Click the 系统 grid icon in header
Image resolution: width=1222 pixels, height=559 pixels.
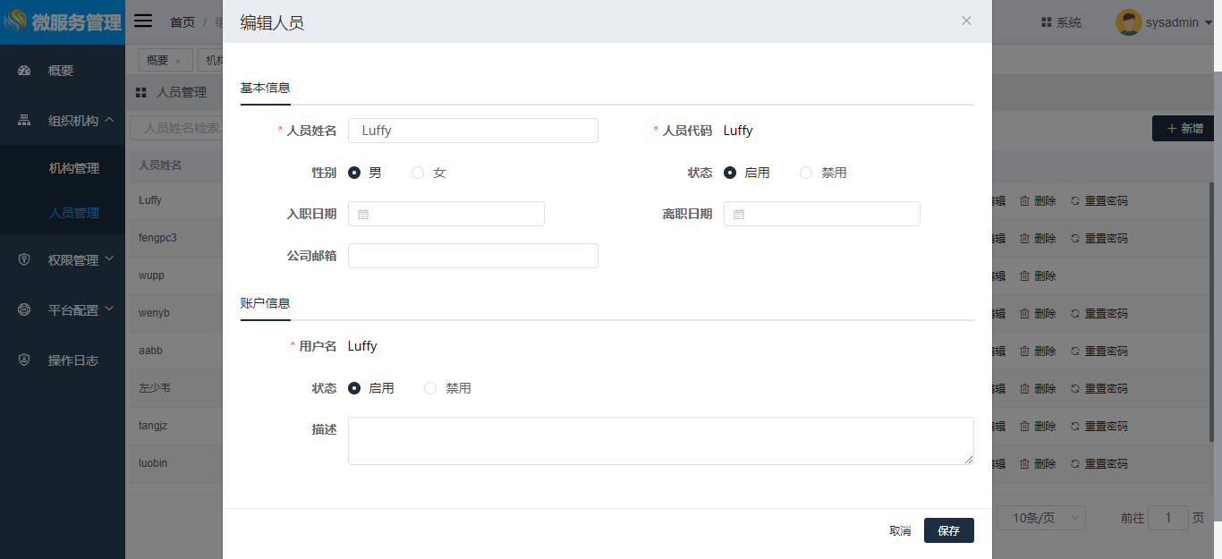pos(1046,22)
